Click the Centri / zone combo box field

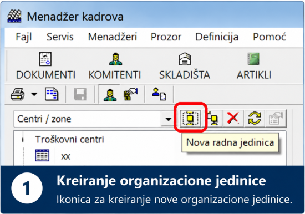pyautogui.click(x=94, y=119)
